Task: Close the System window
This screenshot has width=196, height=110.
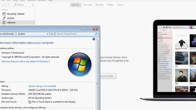Action: [x=96, y=29]
